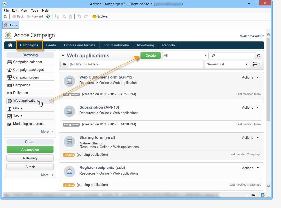Click the redo arrow toolbar icon

pyautogui.click(x=86, y=16)
